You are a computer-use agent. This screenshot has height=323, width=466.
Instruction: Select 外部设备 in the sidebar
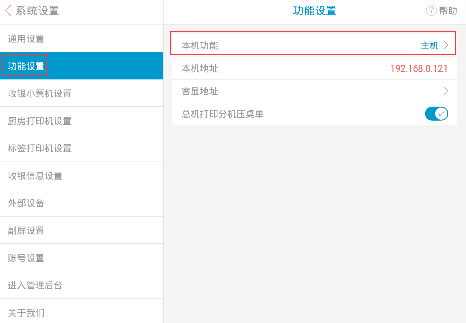pyautogui.click(x=82, y=203)
